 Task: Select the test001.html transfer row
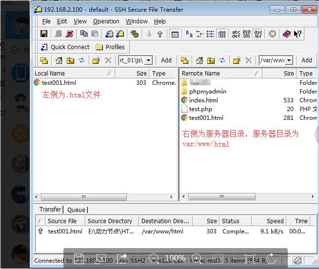(173, 231)
